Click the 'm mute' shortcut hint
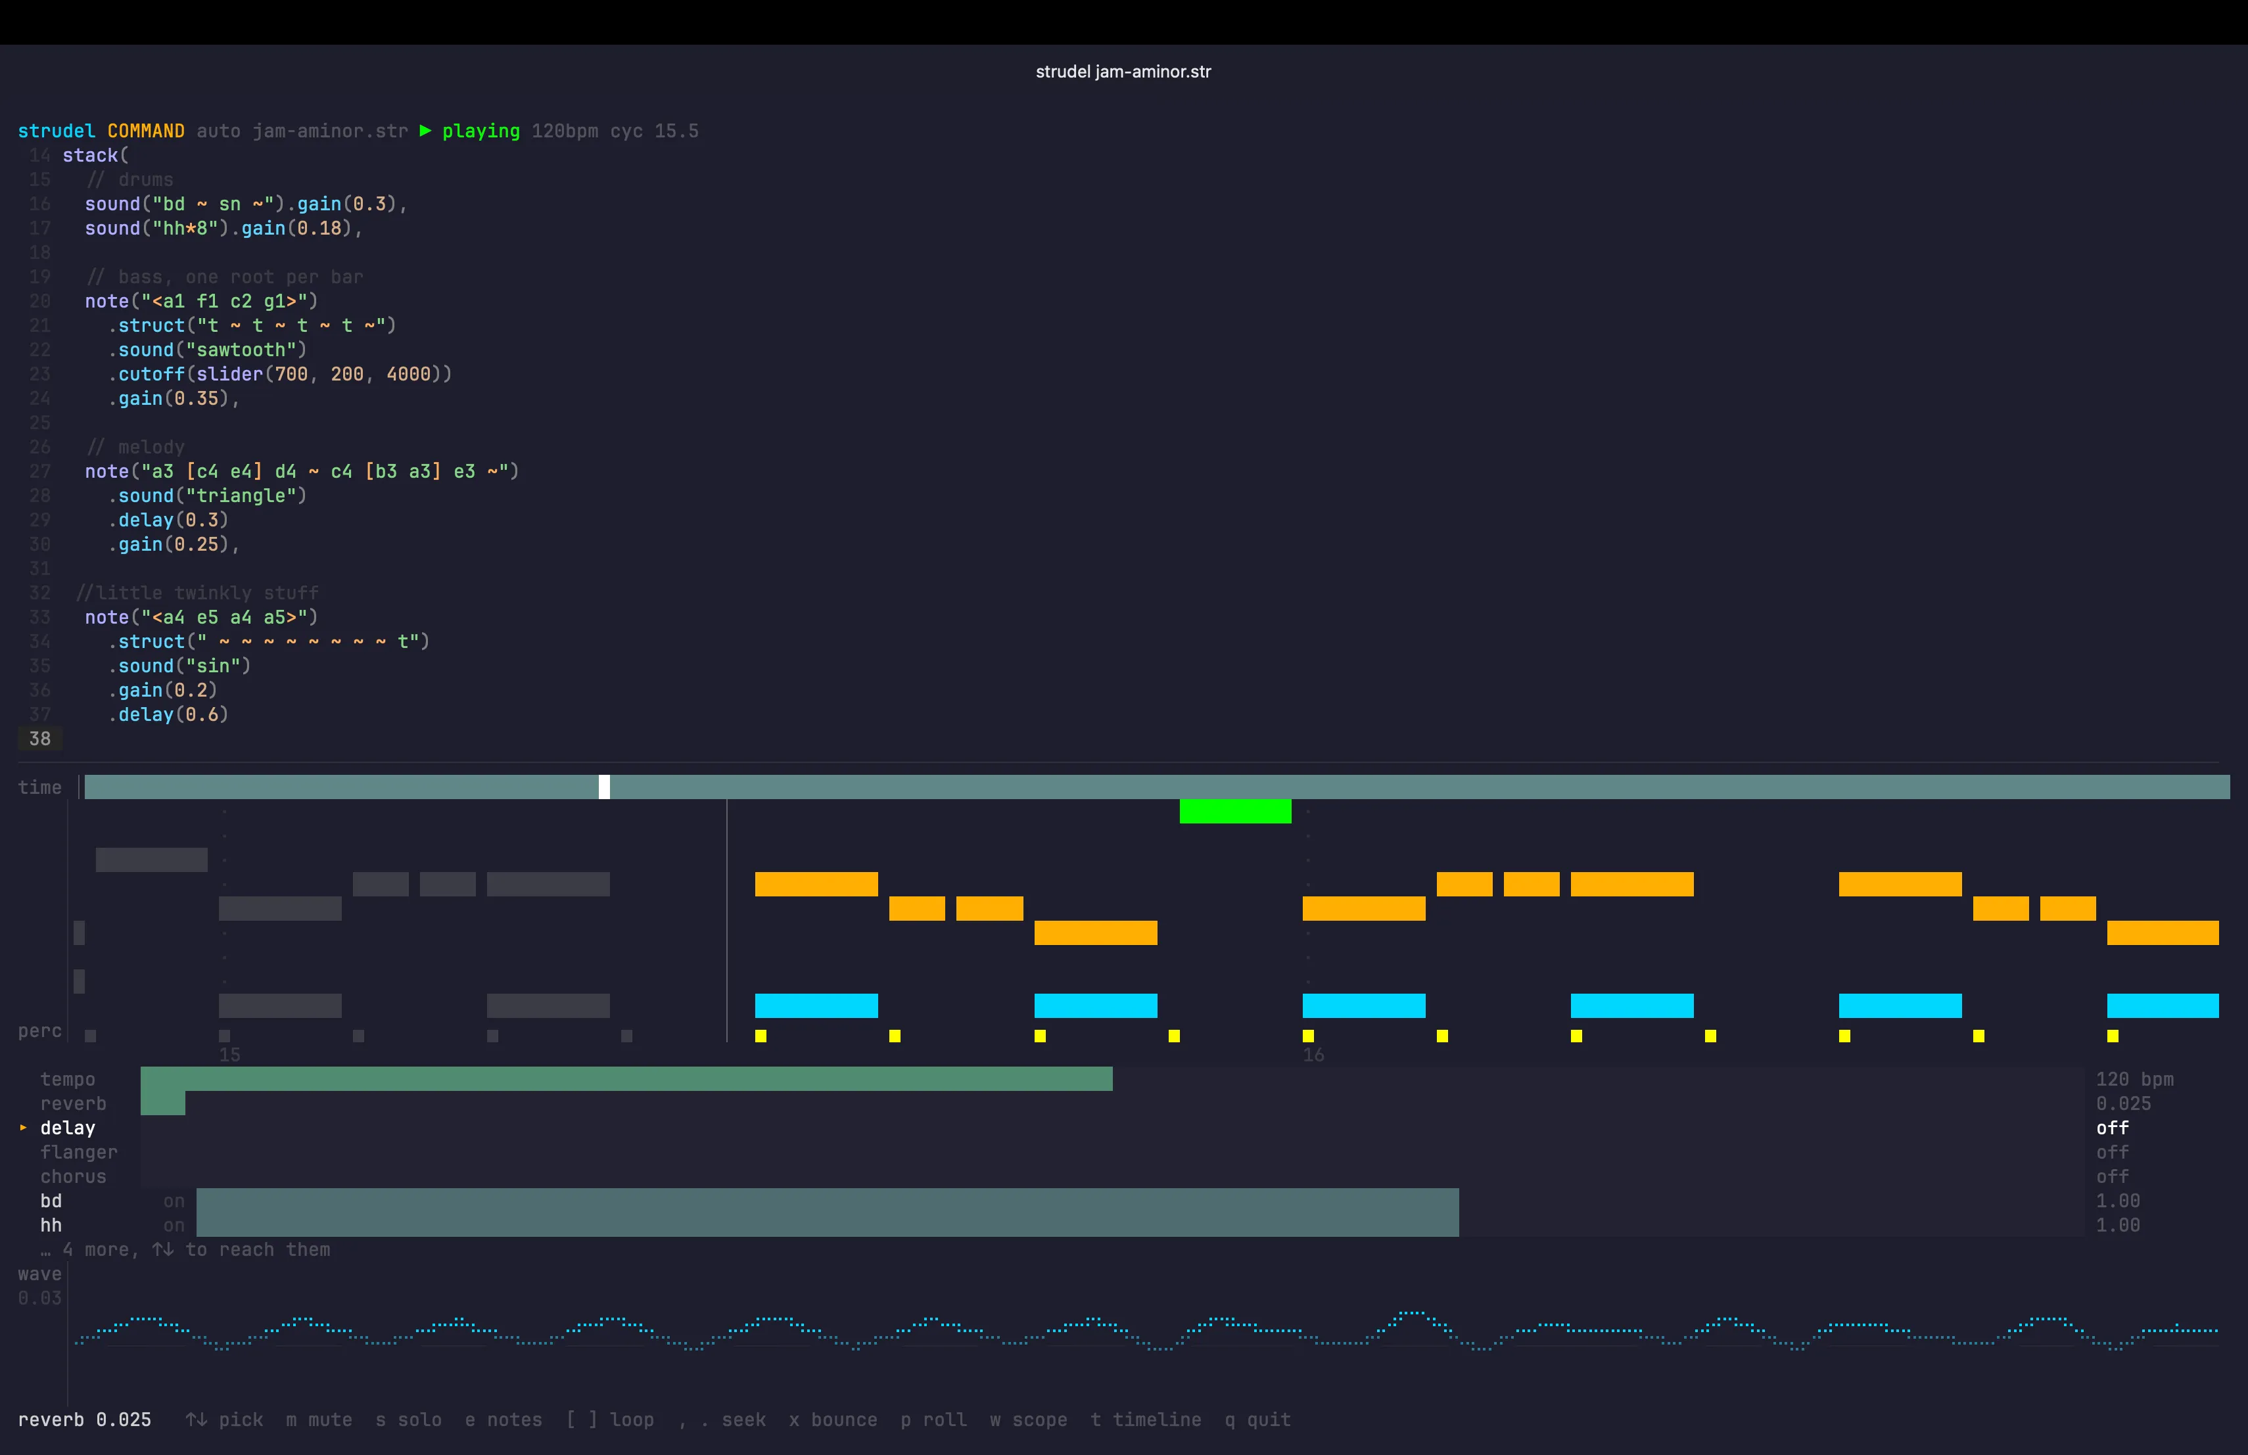The width and height of the screenshot is (2248, 1455). coord(319,1420)
